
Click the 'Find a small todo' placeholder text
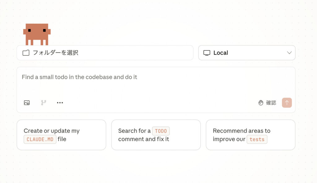pyautogui.click(x=79, y=77)
